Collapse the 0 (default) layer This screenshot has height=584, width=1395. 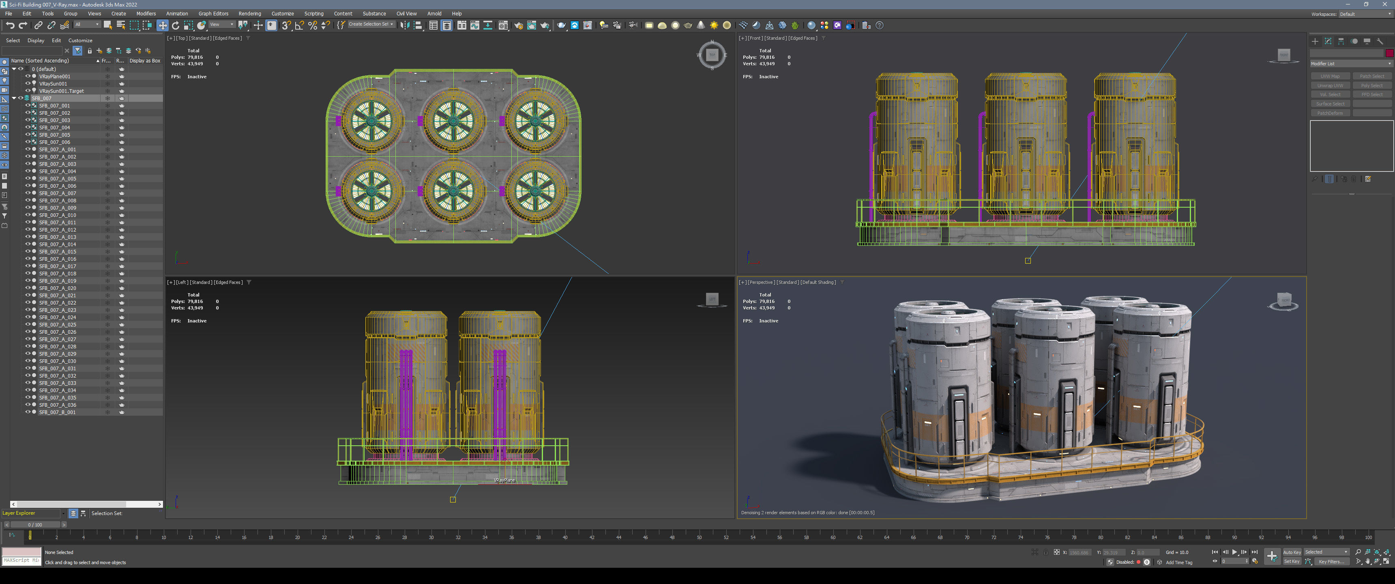(x=14, y=69)
